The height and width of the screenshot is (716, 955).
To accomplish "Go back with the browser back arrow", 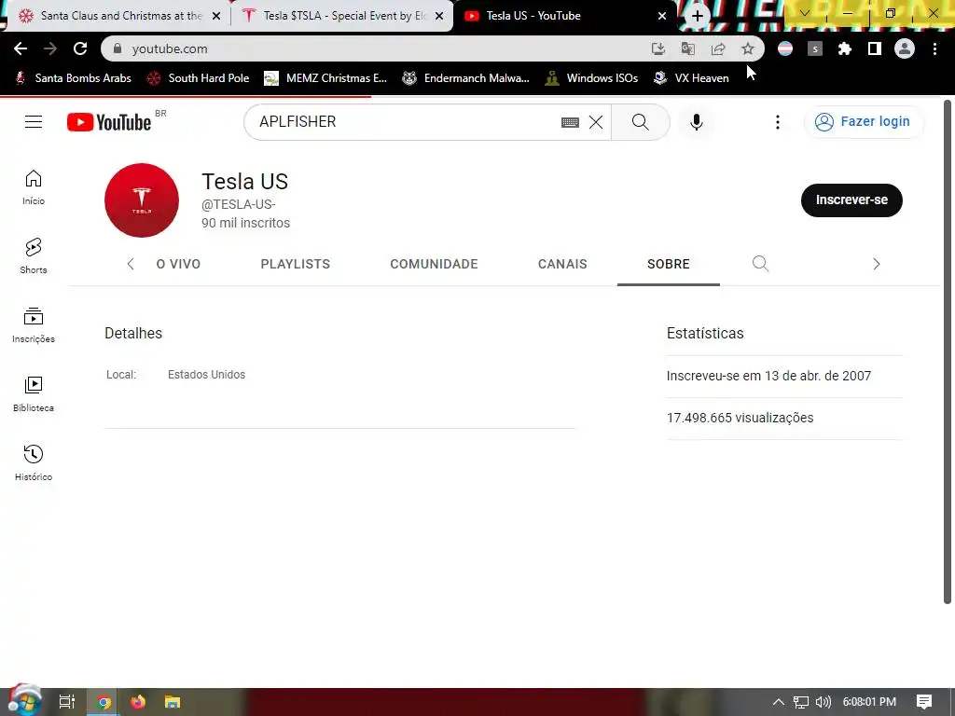I will tap(21, 48).
